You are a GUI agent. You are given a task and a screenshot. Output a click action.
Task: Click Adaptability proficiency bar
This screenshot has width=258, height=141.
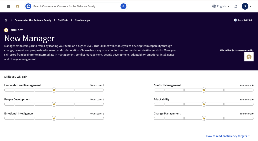coord(204,104)
